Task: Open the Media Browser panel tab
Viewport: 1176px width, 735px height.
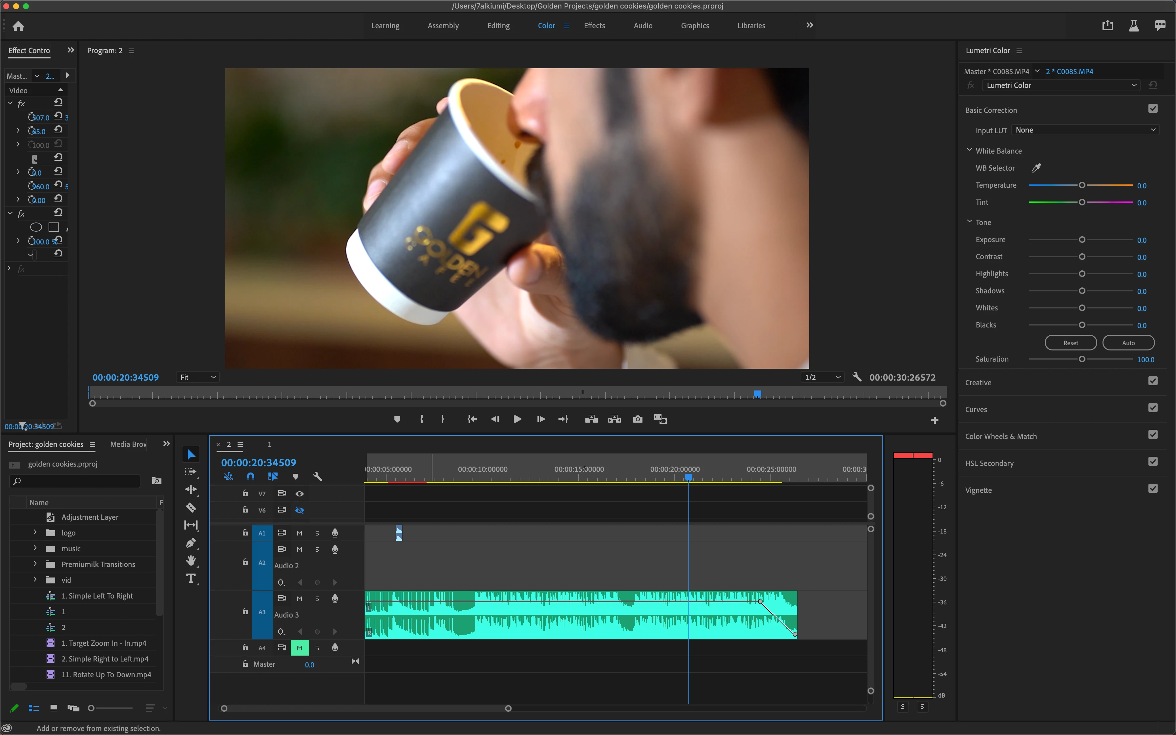Action: tap(128, 444)
